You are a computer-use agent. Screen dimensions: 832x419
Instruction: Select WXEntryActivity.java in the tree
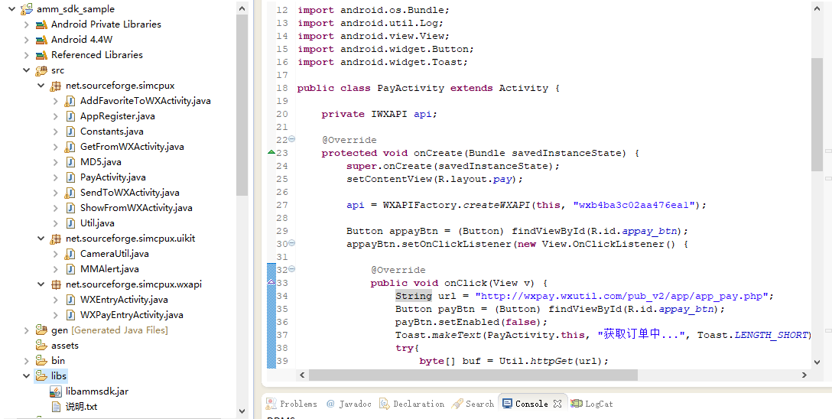[x=124, y=300]
